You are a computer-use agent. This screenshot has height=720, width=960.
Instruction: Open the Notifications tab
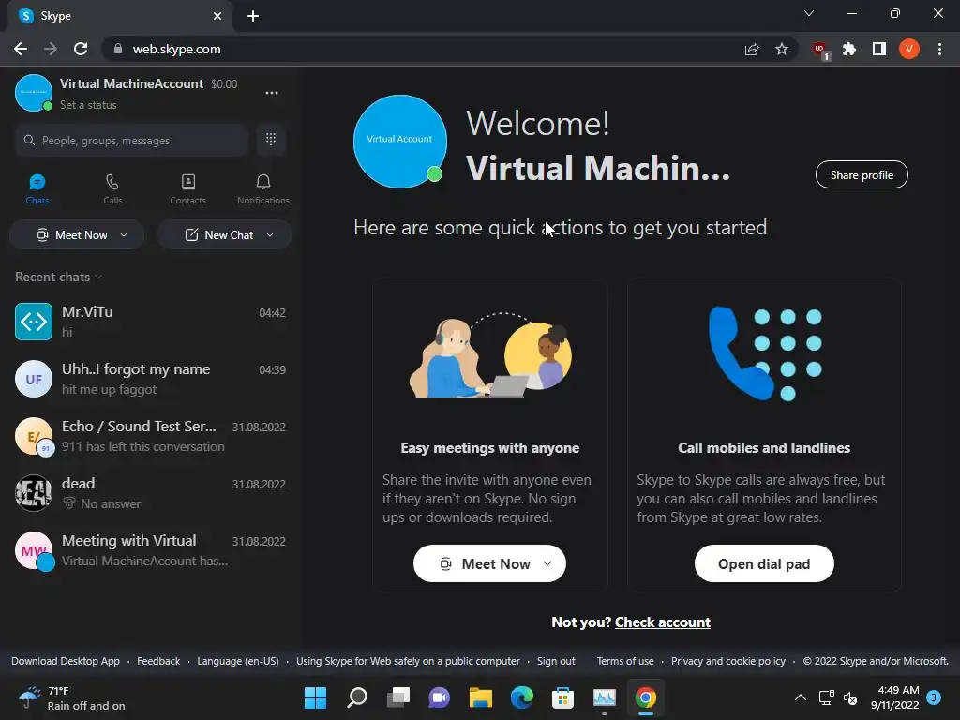(263, 189)
